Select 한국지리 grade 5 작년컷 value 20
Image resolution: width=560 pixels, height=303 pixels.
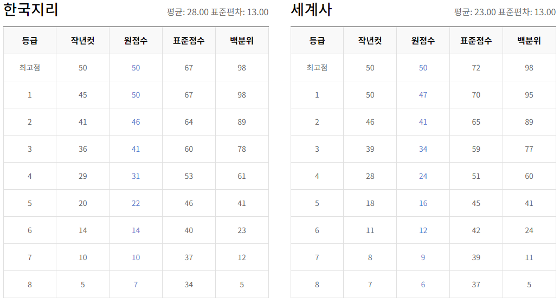pos(83,203)
